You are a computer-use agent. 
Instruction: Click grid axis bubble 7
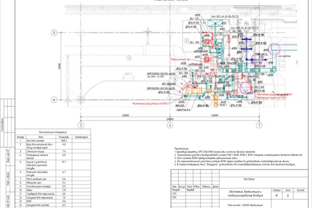pyautogui.click(x=259, y=125)
